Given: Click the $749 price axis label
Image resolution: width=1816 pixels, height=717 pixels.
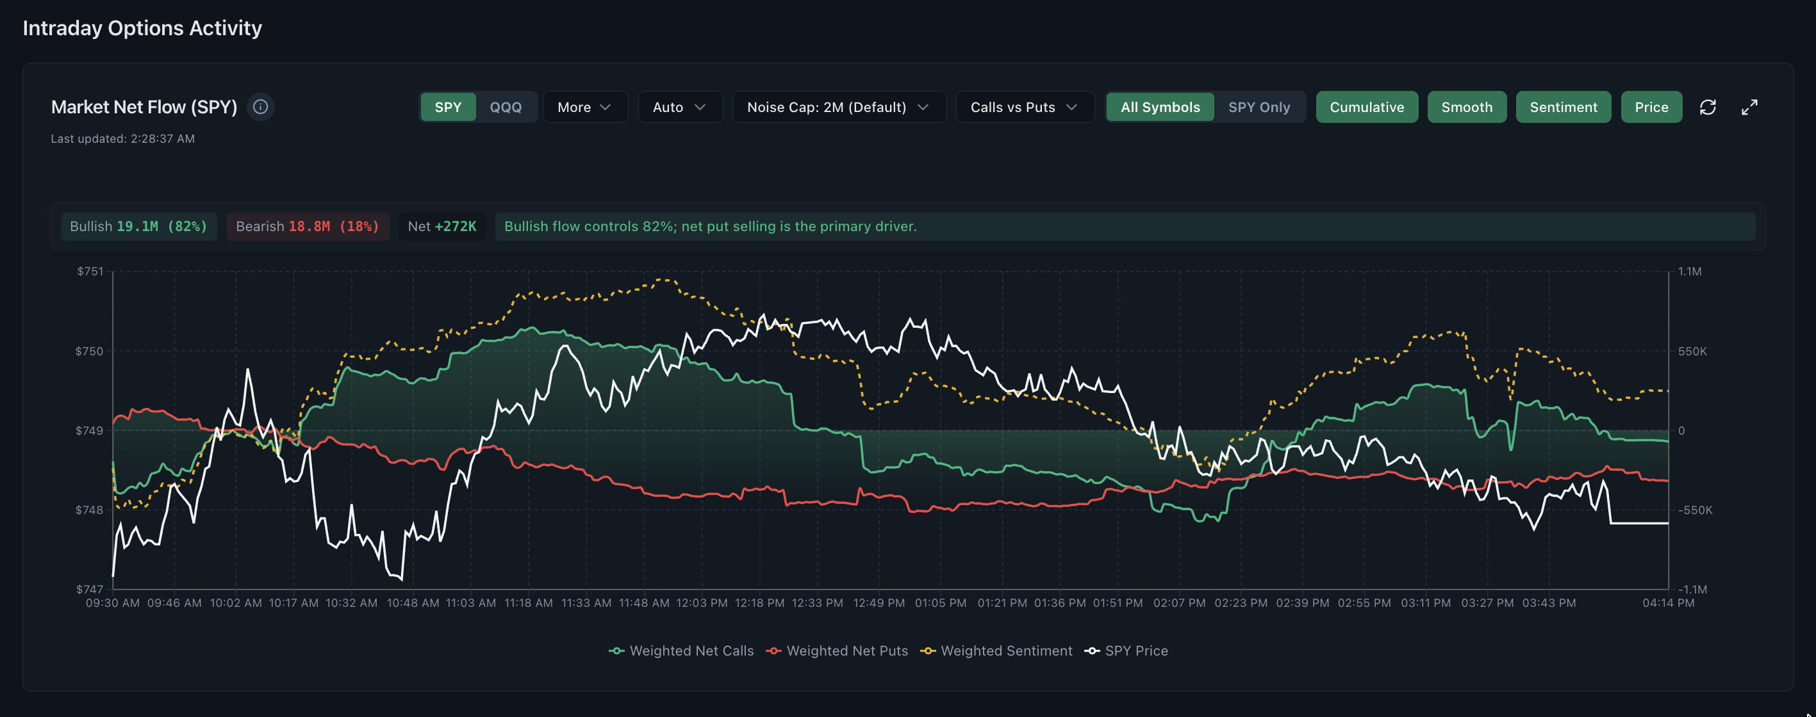Looking at the screenshot, I should pos(90,430).
